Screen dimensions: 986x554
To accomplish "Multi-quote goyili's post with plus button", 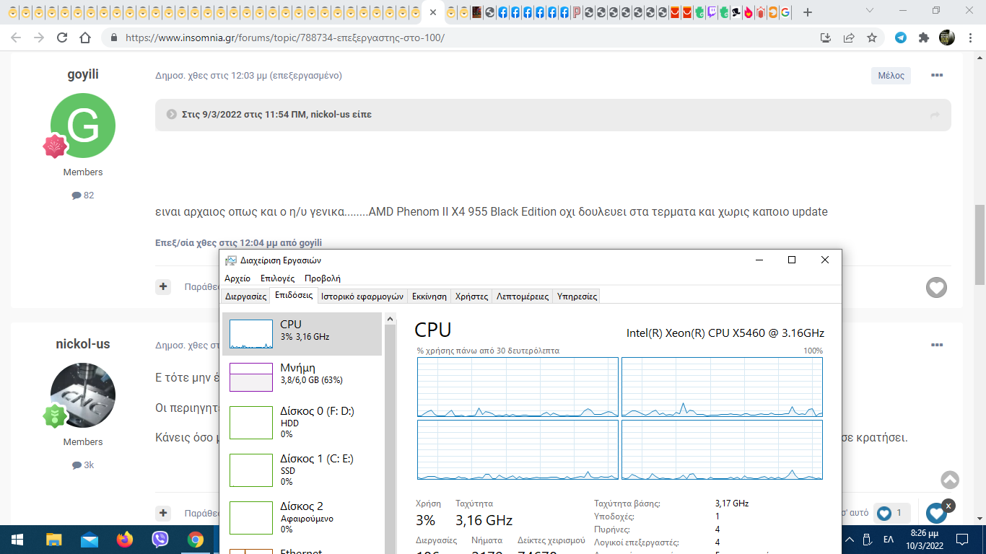I will [163, 286].
